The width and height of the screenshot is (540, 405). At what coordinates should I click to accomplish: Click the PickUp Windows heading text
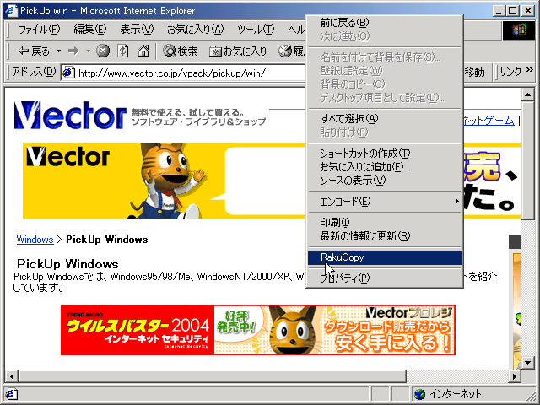[67, 264]
